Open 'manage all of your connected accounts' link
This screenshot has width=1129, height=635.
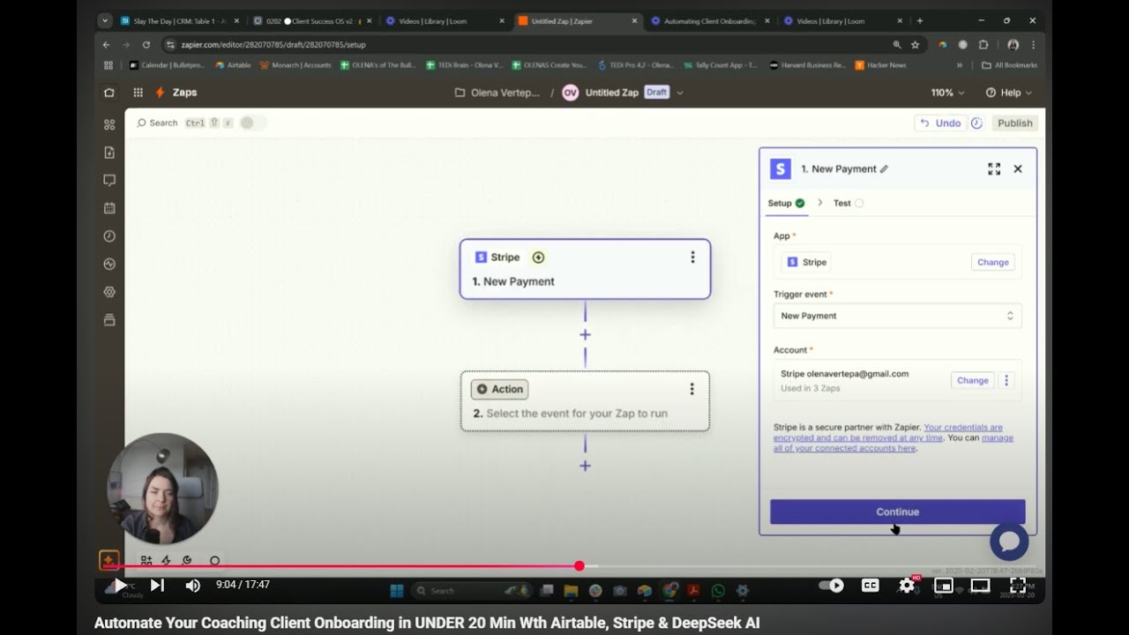click(x=893, y=443)
